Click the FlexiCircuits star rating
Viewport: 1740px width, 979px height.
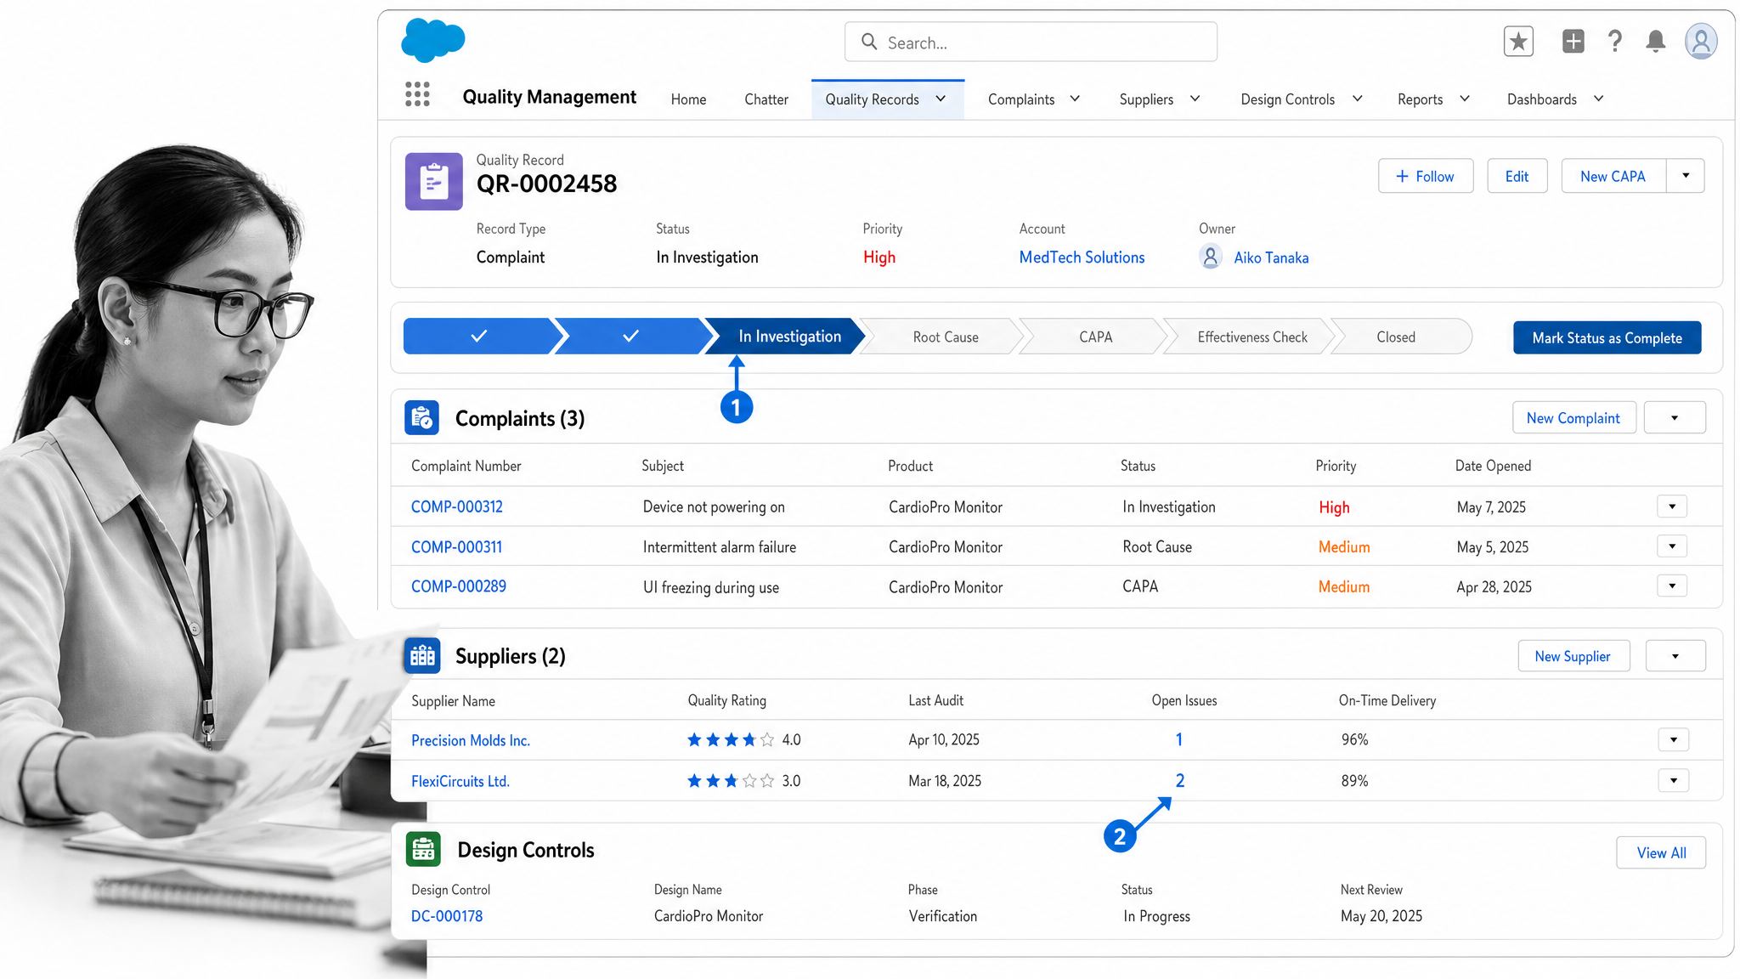point(731,781)
